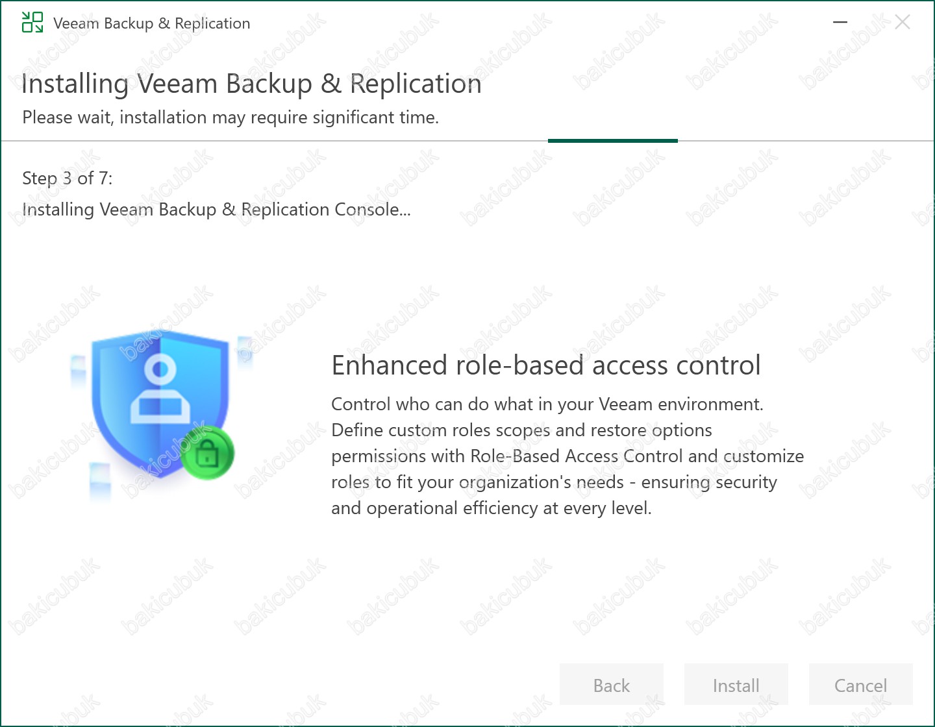Click the "Veeam Backup & Replication" window title
This screenshot has height=727, width=935.
(151, 23)
